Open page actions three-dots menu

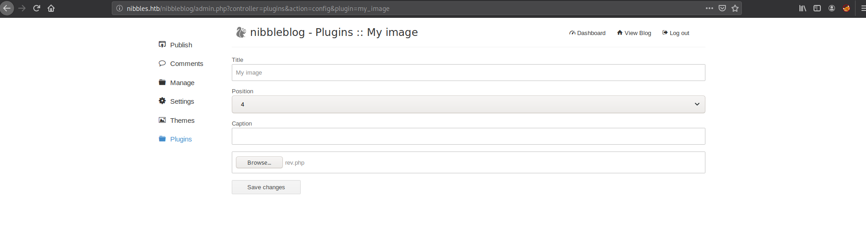click(x=709, y=8)
